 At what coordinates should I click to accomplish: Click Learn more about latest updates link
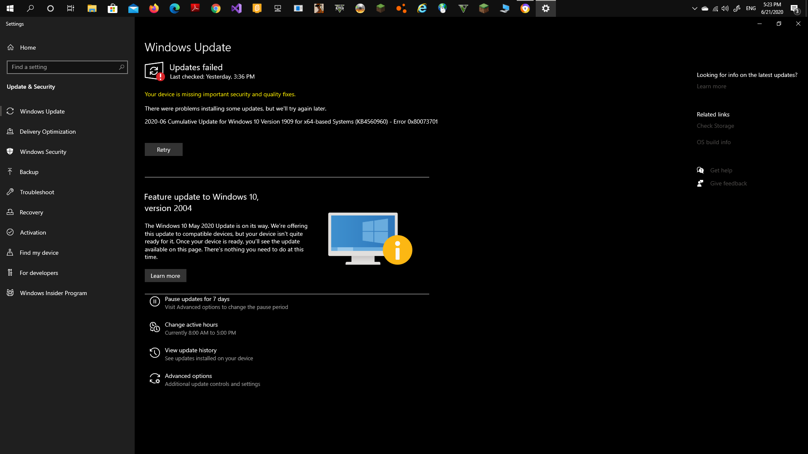[x=711, y=86]
